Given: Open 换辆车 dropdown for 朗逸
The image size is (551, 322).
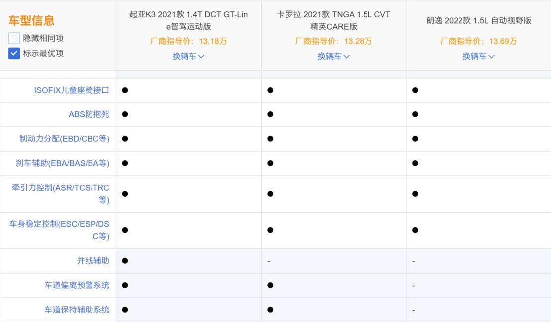Looking at the screenshot, I should [x=478, y=56].
